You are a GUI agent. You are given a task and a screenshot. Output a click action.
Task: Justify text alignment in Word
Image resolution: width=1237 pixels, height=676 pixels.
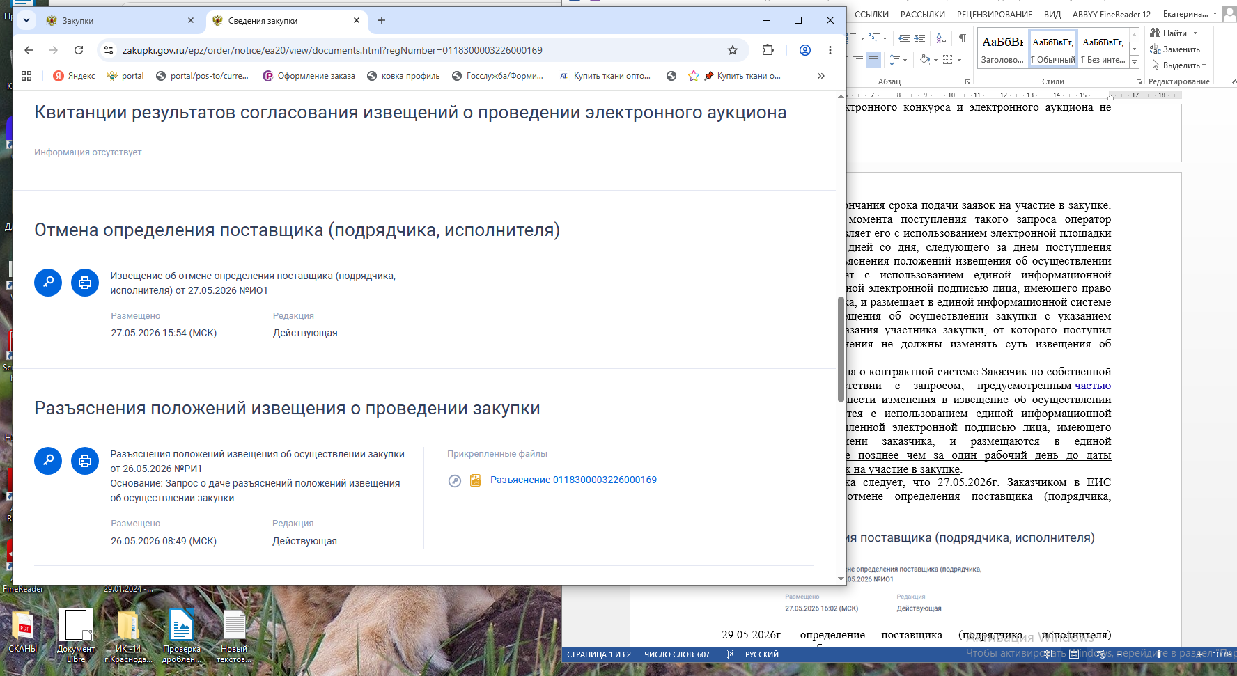873,60
